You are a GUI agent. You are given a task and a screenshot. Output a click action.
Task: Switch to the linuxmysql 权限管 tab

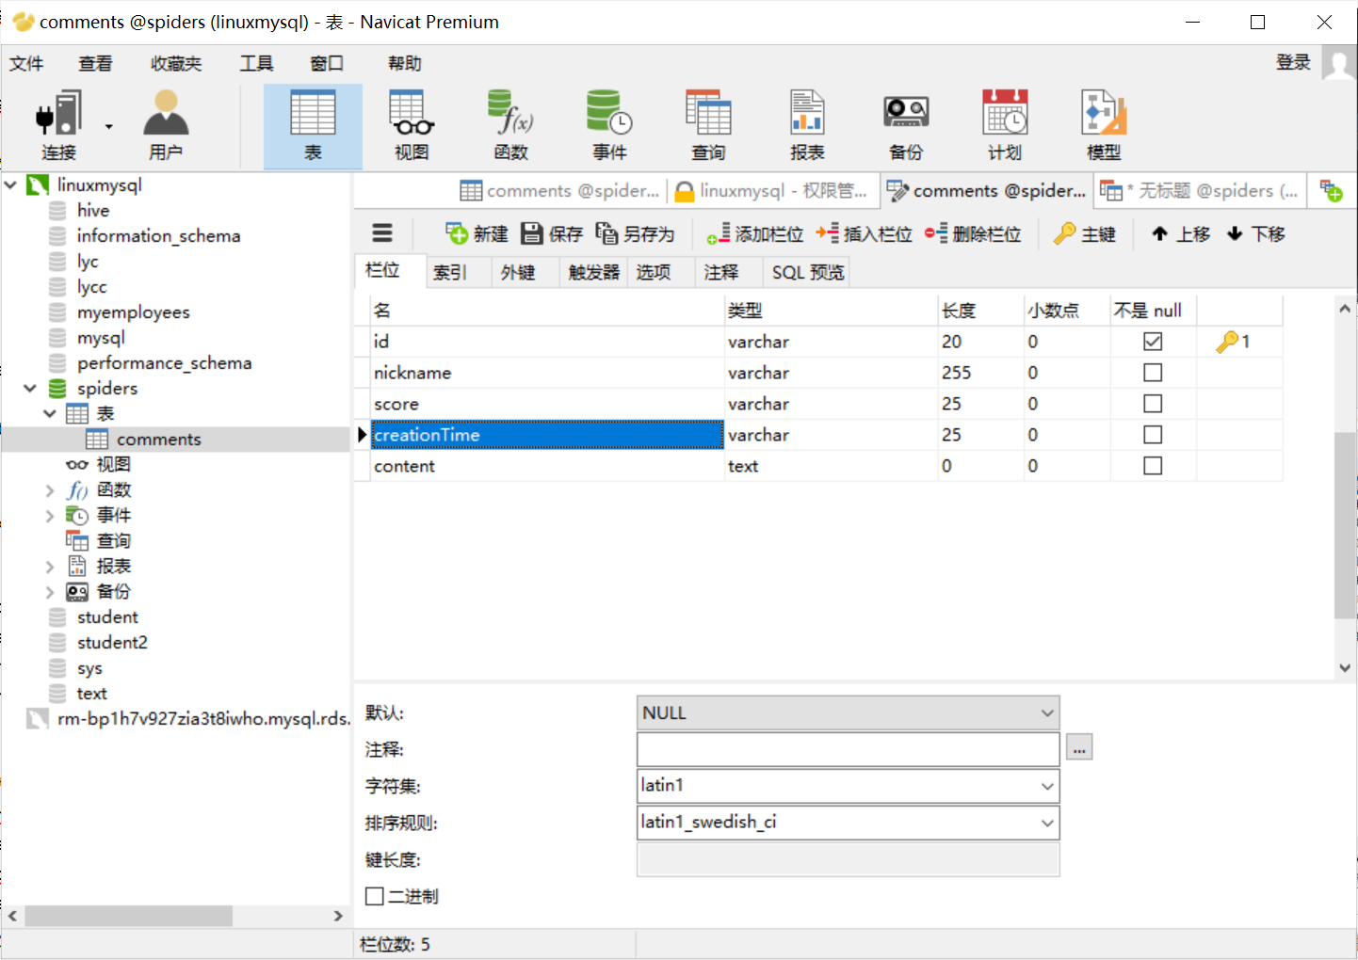click(772, 191)
